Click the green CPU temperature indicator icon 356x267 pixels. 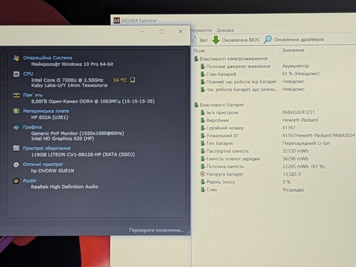(133, 80)
